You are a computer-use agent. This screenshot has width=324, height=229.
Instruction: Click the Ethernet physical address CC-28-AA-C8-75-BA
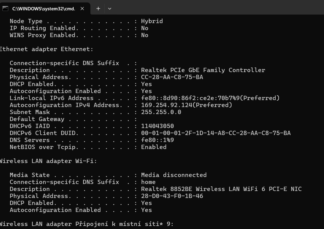[172, 77]
